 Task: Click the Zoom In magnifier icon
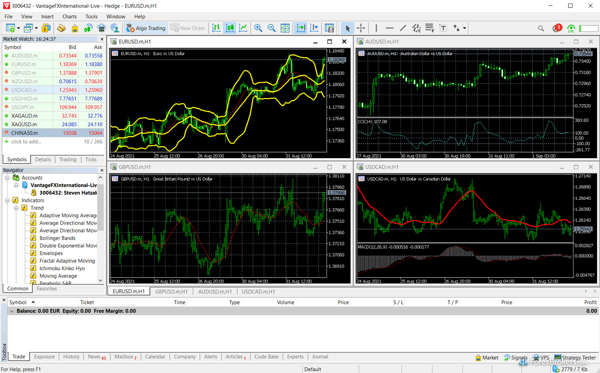coord(258,28)
